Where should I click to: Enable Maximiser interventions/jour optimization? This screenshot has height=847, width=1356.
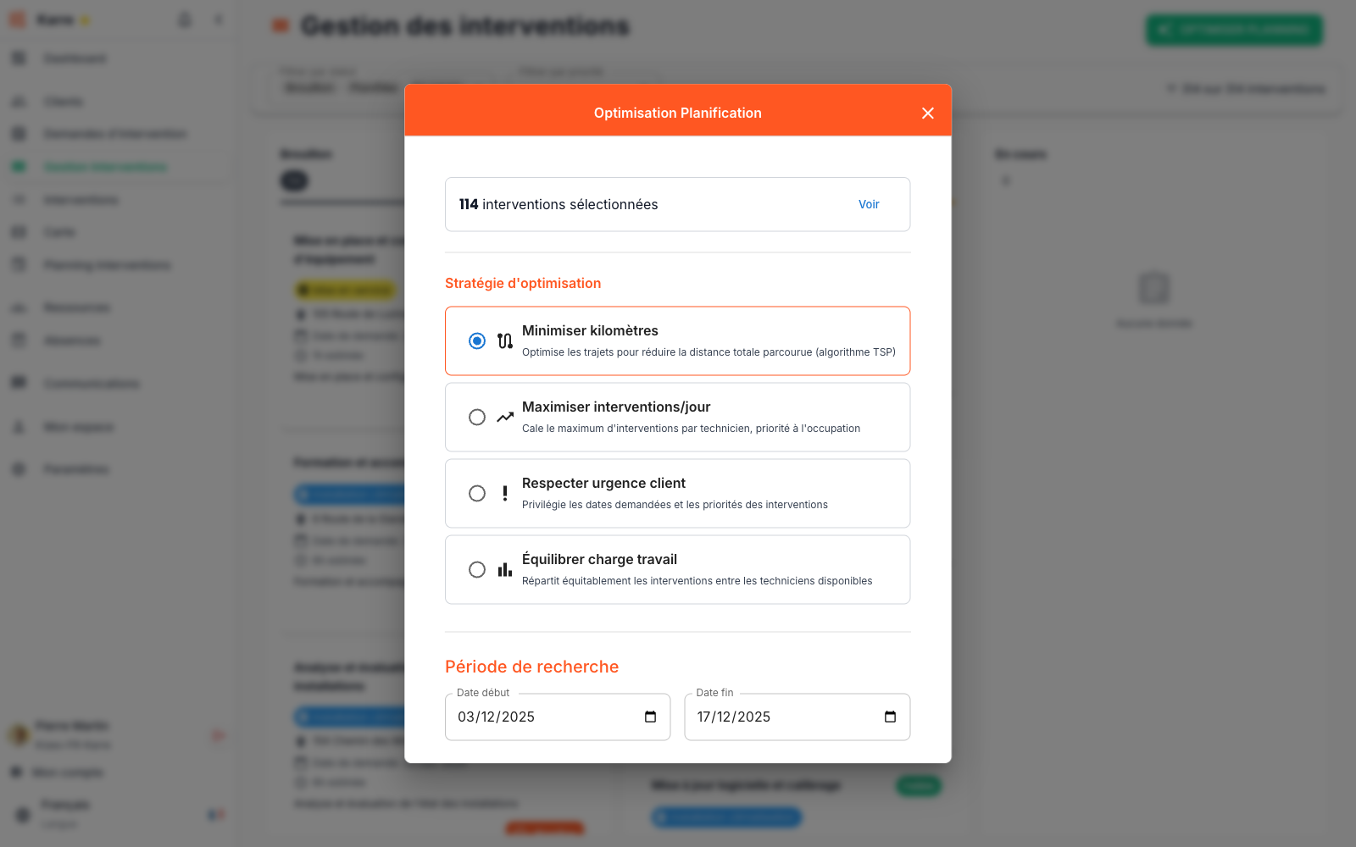coord(477,417)
